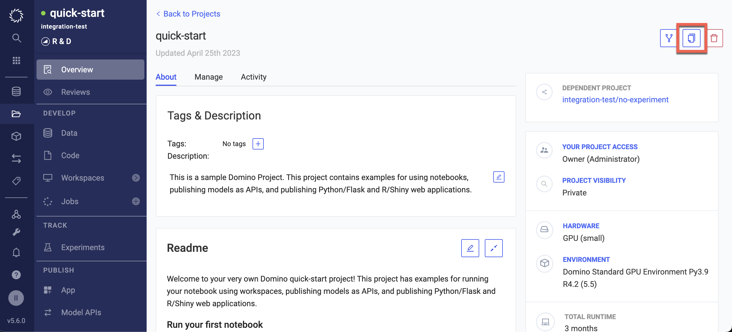Add a new Job with plus icon

point(136,201)
